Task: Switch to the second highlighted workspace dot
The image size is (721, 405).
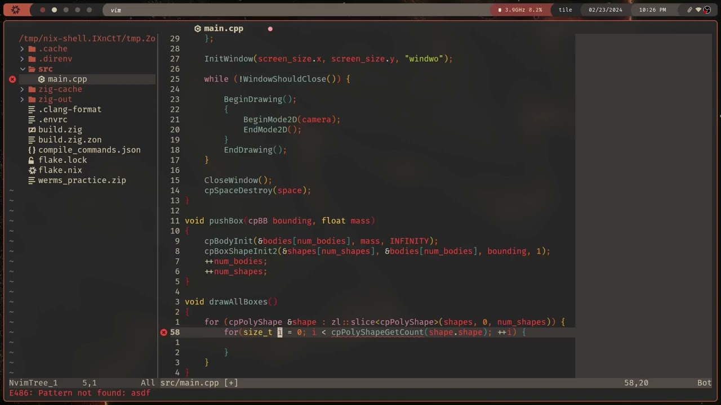Action: pyautogui.click(x=54, y=10)
